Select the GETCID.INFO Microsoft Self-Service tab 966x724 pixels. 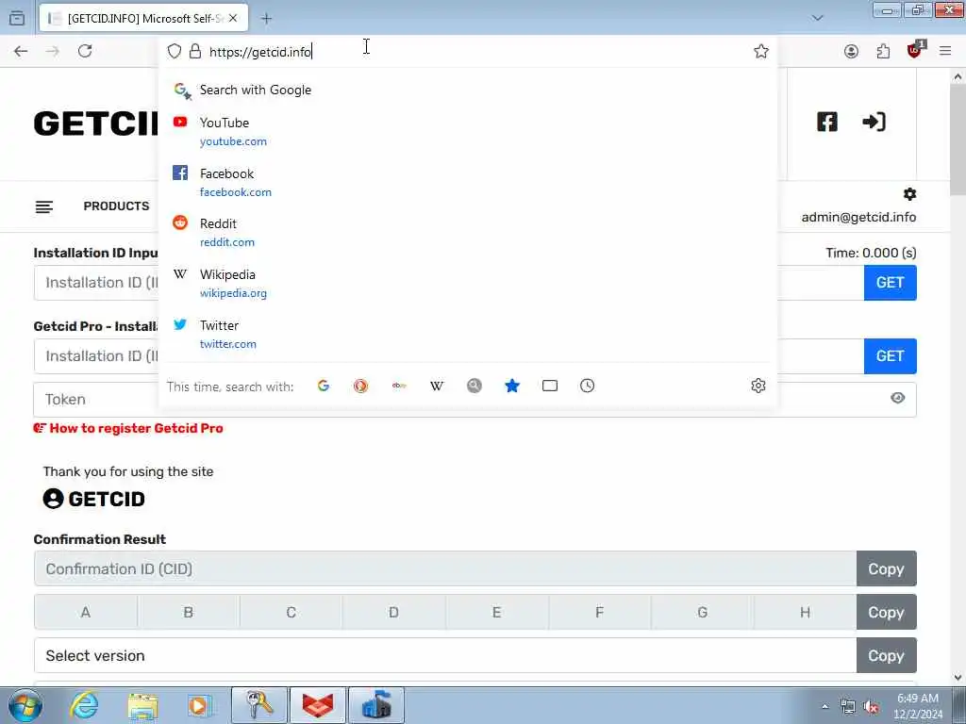click(x=143, y=19)
